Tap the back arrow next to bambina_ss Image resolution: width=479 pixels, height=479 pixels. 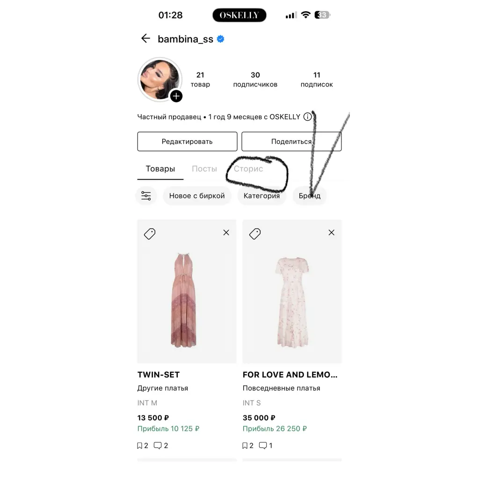(146, 38)
